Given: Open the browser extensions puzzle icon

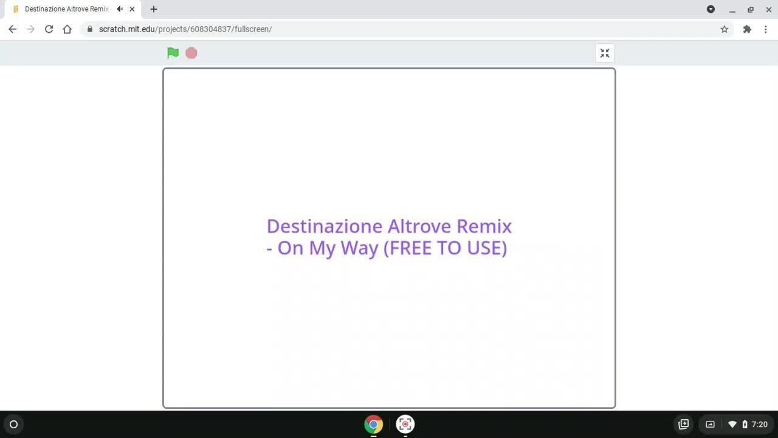Looking at the screenshot, I should (x=747, y=29).
